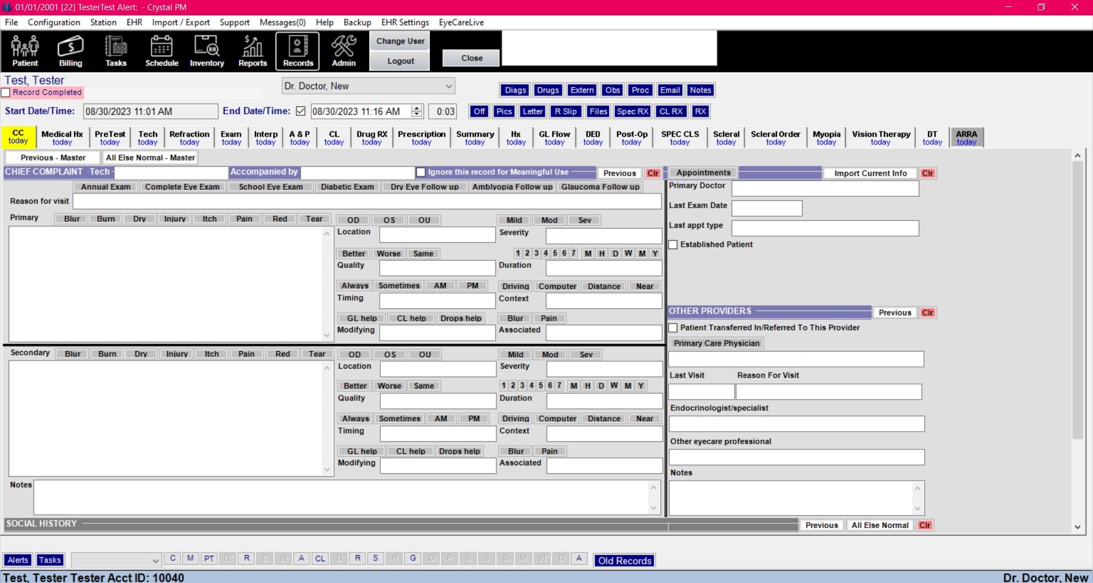Open the Schedule module icon
This screenshot has height=583, width=1093.
[162, 51]
